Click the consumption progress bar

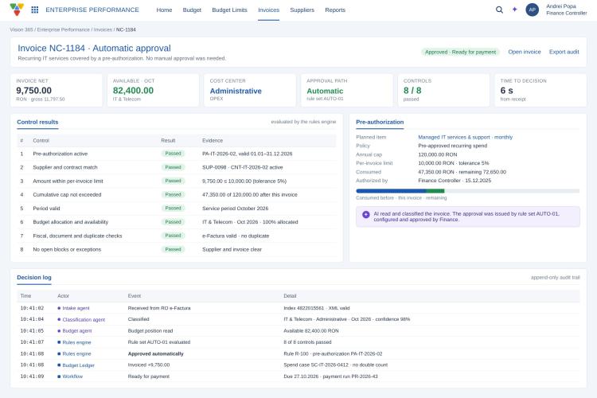[467, 191]
